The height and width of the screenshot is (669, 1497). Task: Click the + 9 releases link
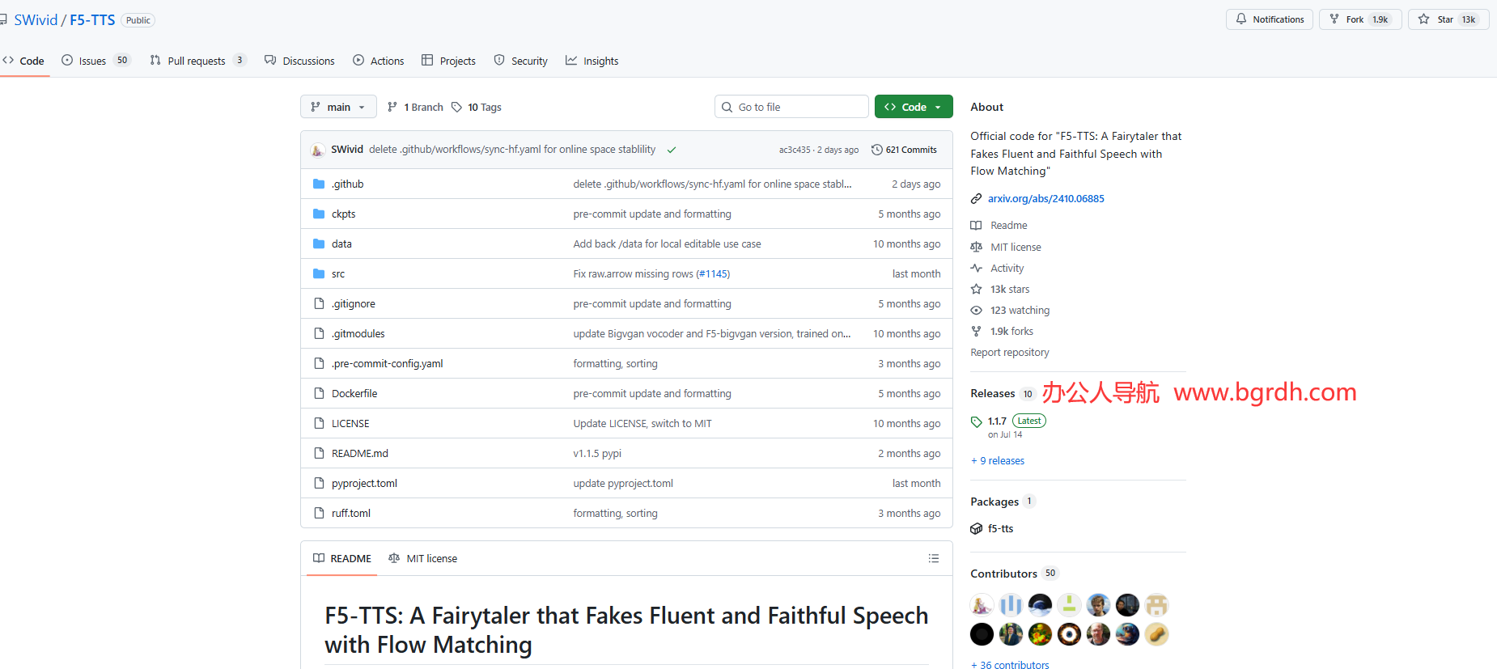pyautogui.click(x=998, y=460)
